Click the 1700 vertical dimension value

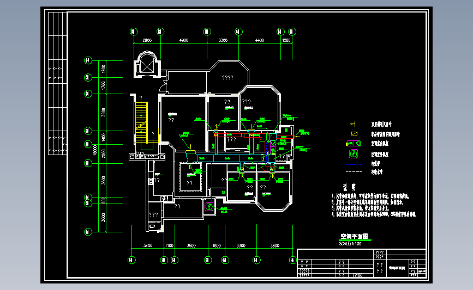click(x=104, y=86)
